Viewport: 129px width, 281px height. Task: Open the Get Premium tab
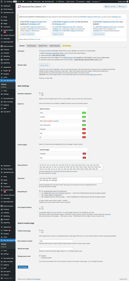(x=67, y=46)
